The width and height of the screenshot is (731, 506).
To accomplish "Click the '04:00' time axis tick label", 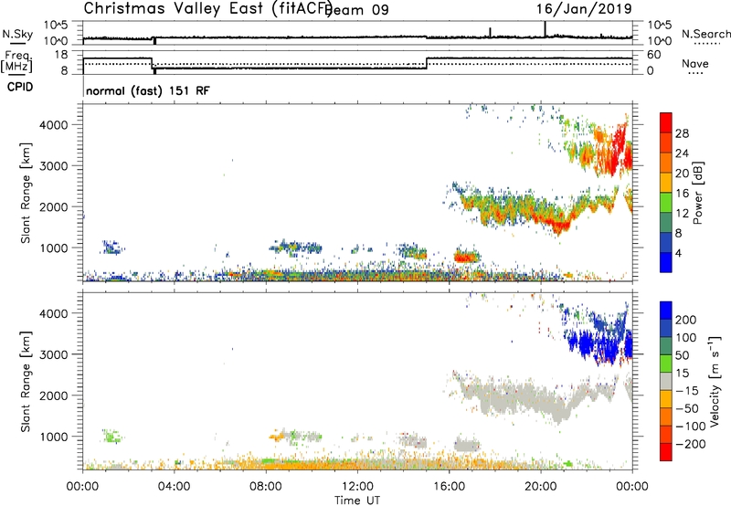I will [174, 487].
